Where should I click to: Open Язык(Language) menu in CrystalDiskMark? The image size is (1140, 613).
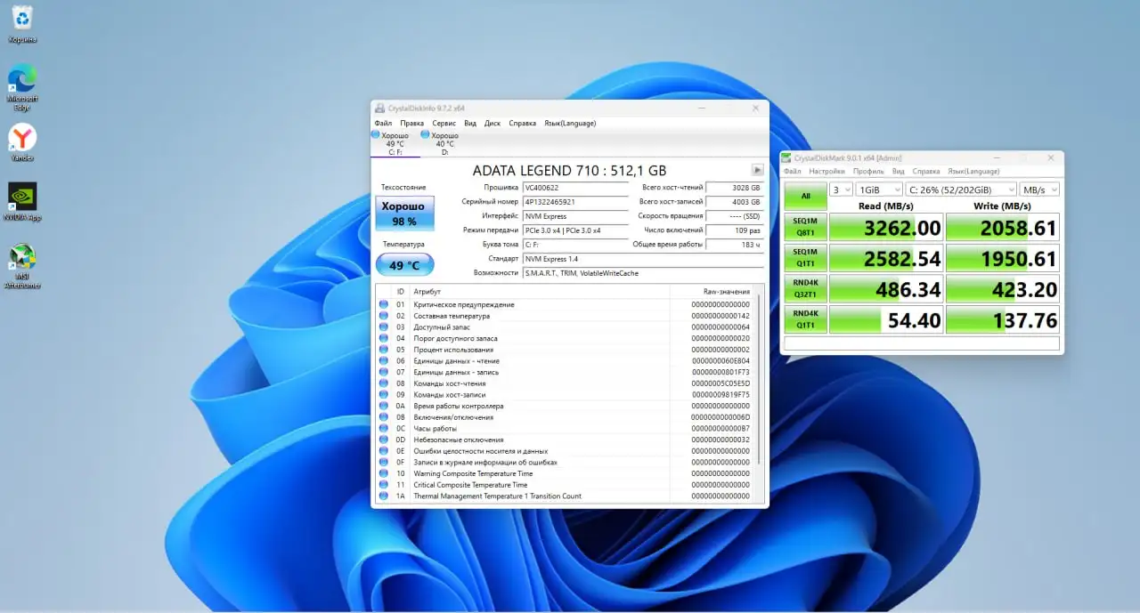click(x=973, y=171)
